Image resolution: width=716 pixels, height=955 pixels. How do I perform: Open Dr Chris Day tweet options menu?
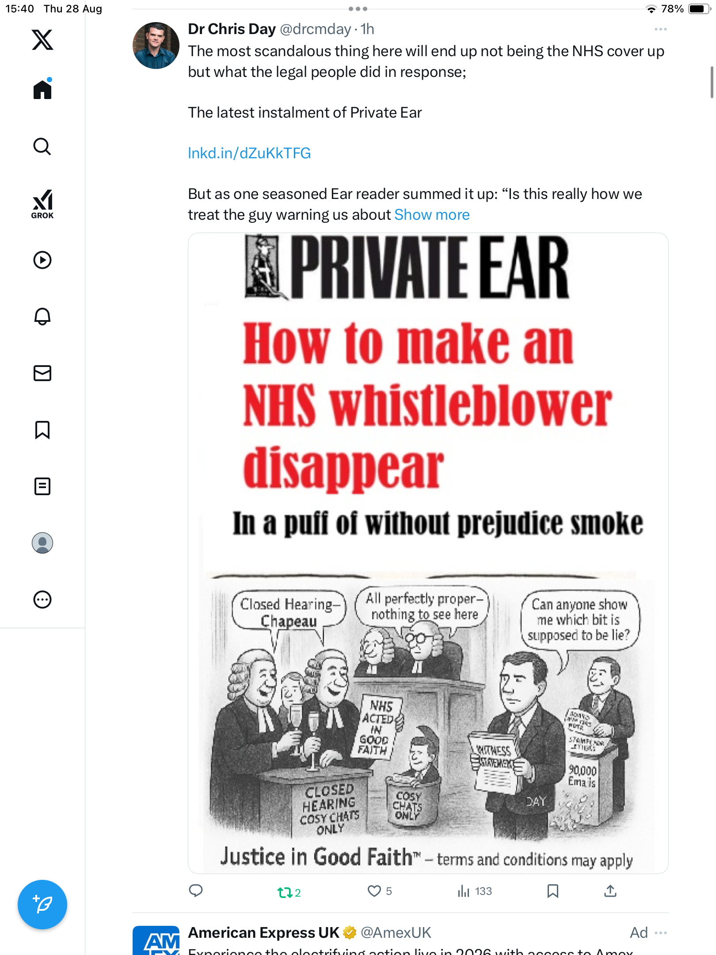click(661, 29)
